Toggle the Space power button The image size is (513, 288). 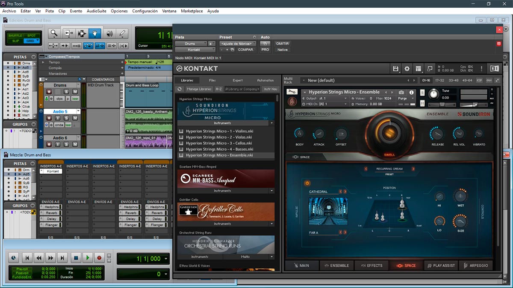click(307, 183)
